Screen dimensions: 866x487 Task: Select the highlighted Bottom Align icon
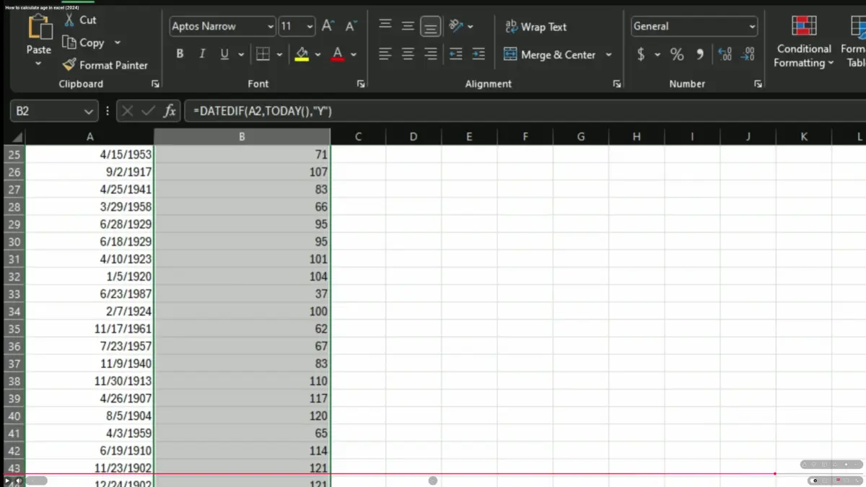pos(431,27)
